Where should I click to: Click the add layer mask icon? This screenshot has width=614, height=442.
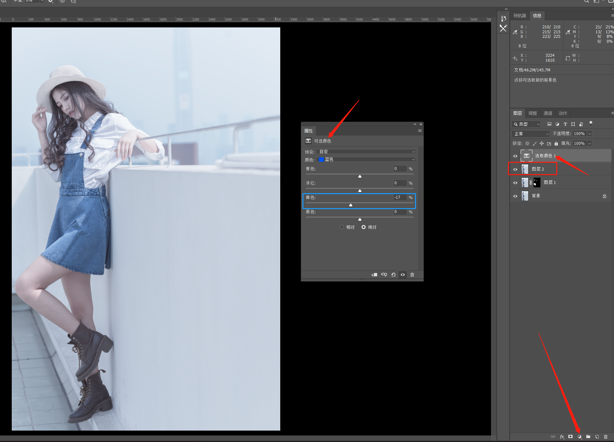pyautogui.click(x=570, y=436)
